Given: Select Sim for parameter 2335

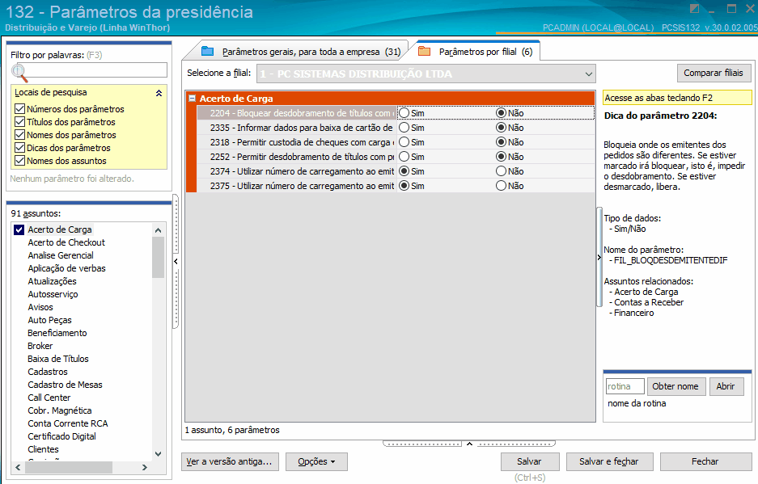Looking at the screenshot, I should click(404, 128).
